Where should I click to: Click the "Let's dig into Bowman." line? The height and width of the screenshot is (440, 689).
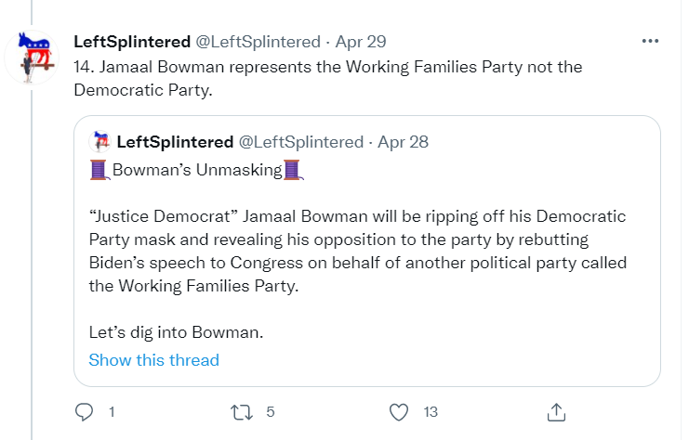point(163,331)
